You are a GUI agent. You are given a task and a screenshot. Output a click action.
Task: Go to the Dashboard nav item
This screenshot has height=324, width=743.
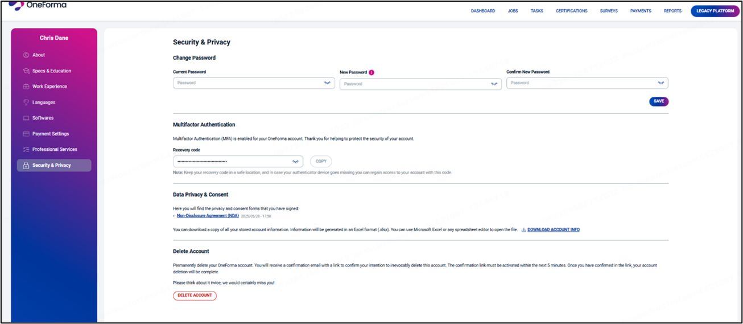pyautogui.click(x=482, y=11)
